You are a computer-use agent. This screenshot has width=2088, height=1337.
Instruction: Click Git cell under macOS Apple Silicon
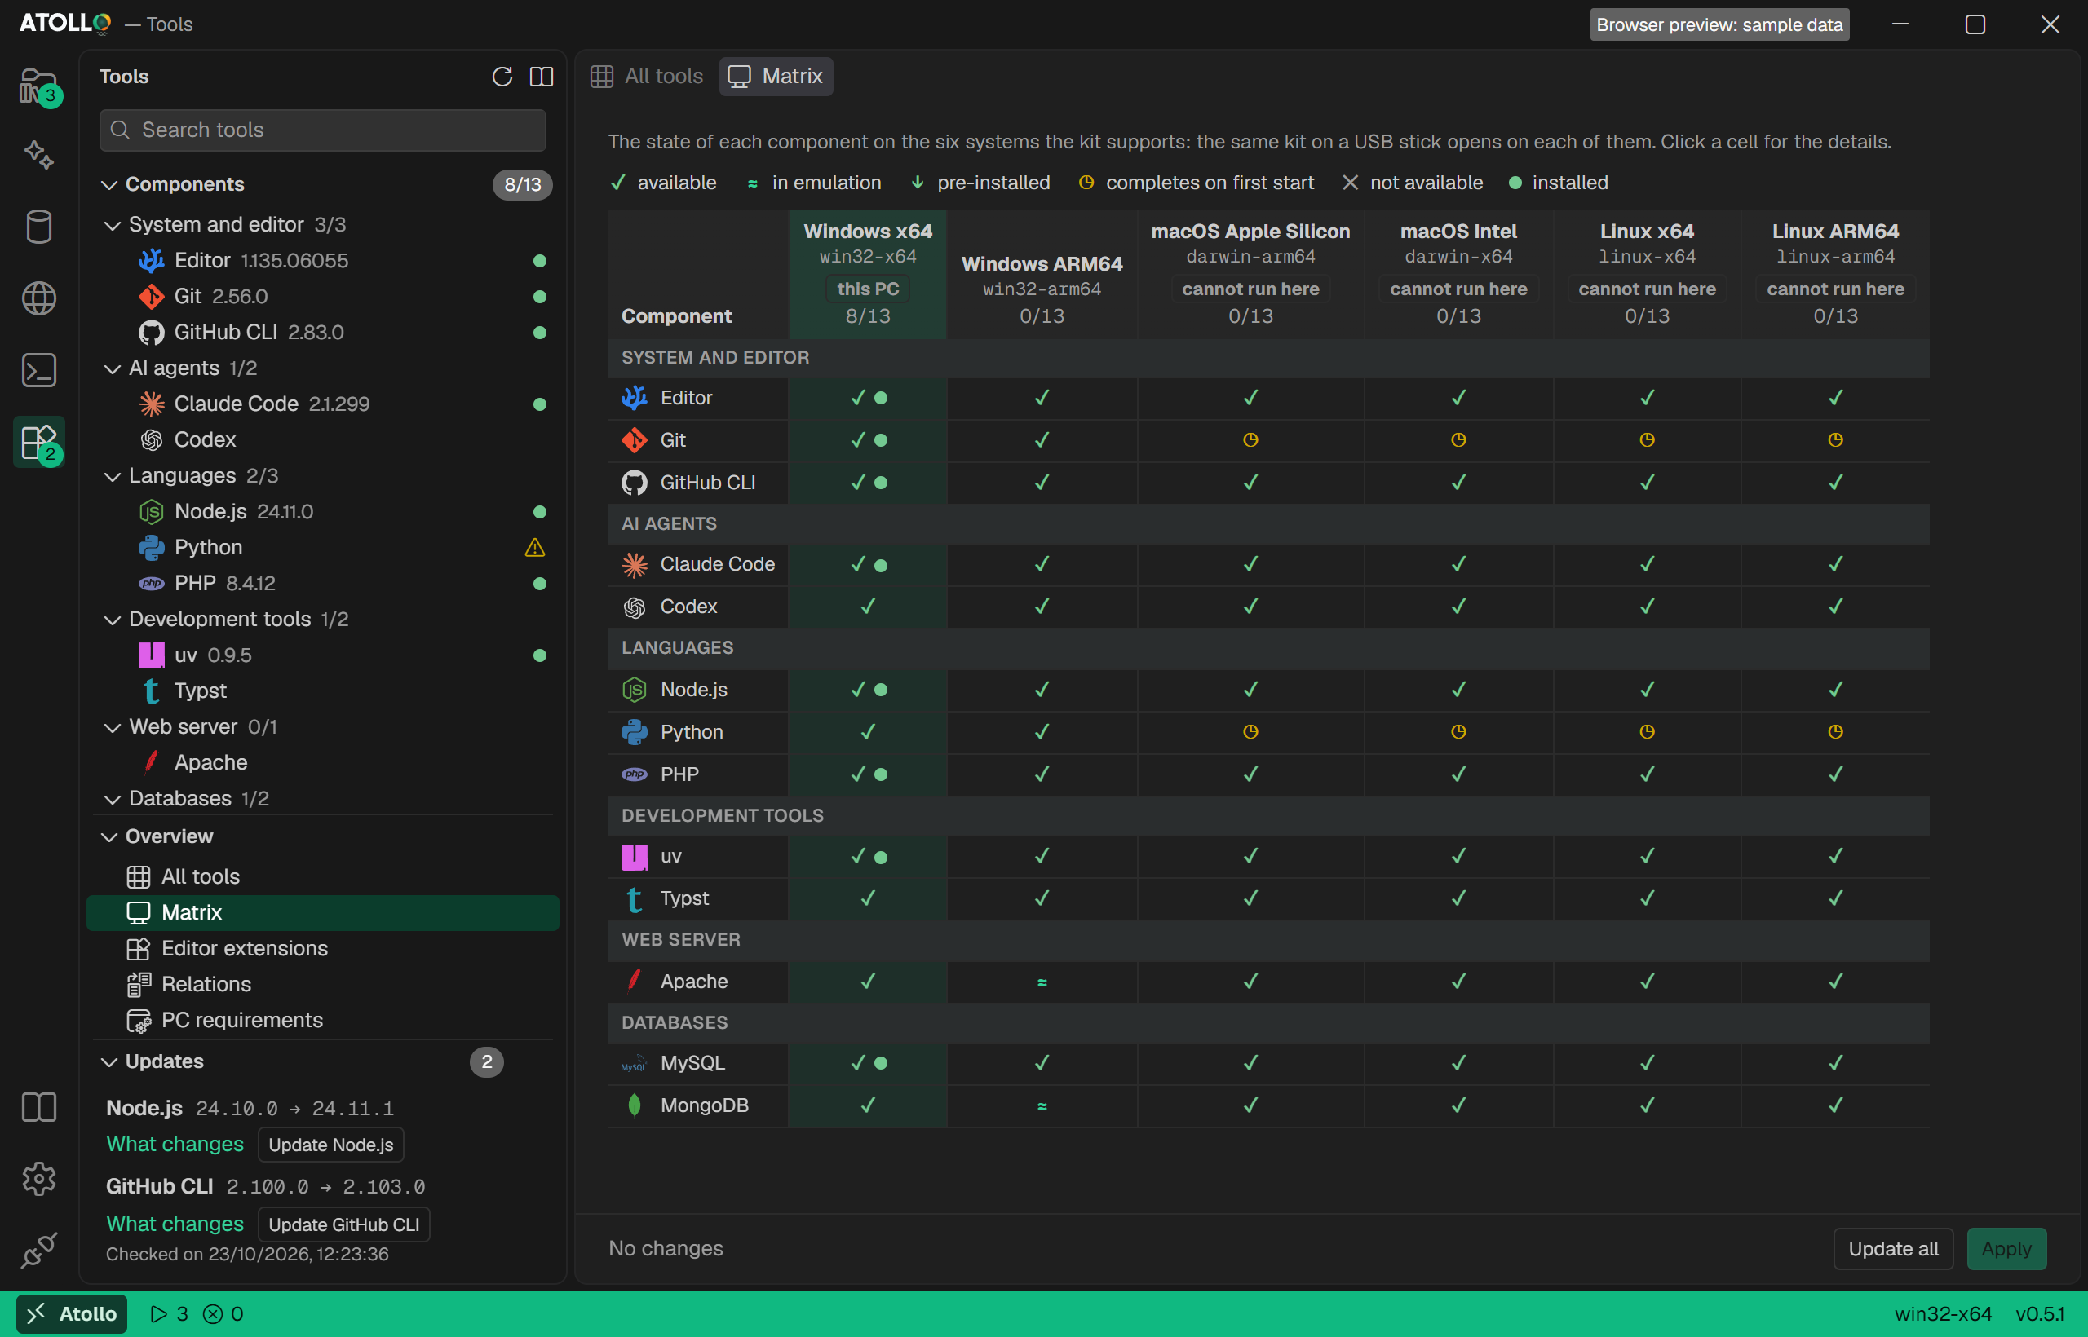click(x=1250, y=440)
